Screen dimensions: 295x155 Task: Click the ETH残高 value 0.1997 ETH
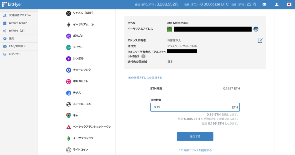click(x=231, y=88)
